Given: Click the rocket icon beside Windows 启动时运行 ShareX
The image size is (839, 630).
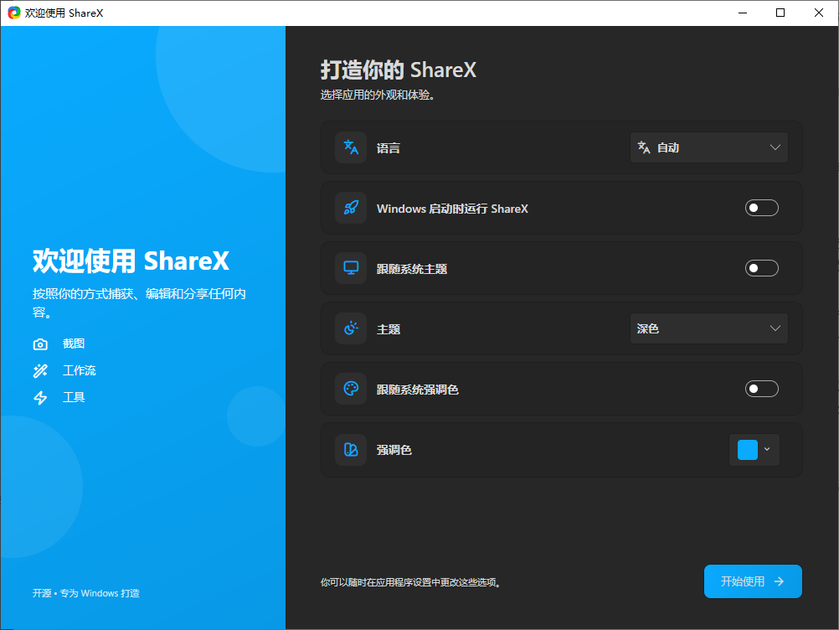Looking at the screenshot, I should tap(351, 208).
